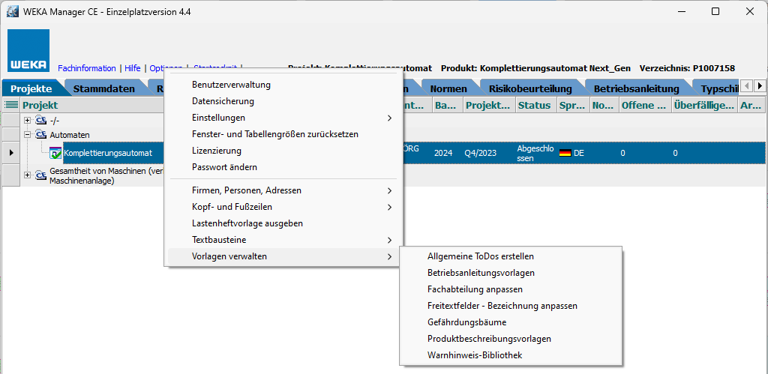768x374 pixels.
Task: Expand the '-/-' tree node
Action: (x=28, y=121)
